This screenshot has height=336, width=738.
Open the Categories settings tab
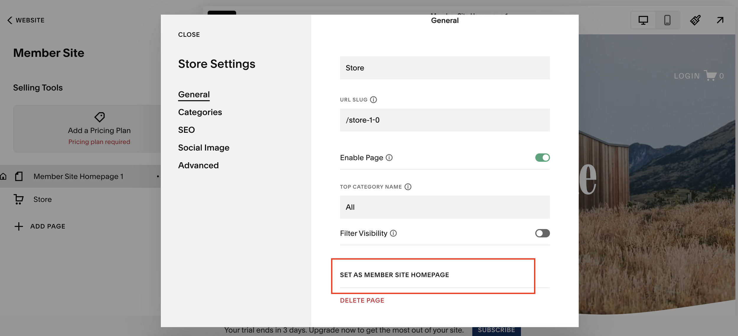point(200,112)
